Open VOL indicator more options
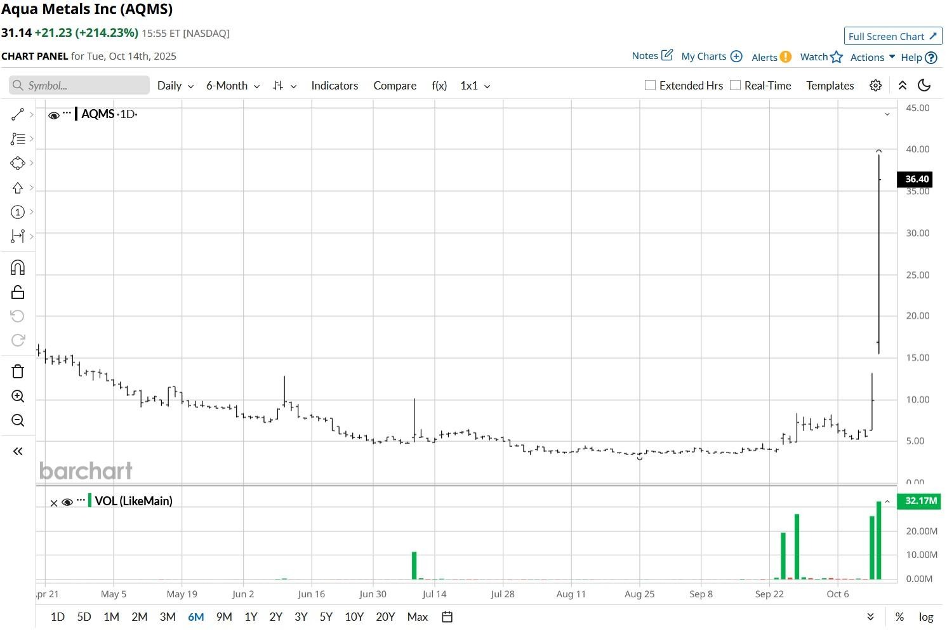 [x=81, y=500]
